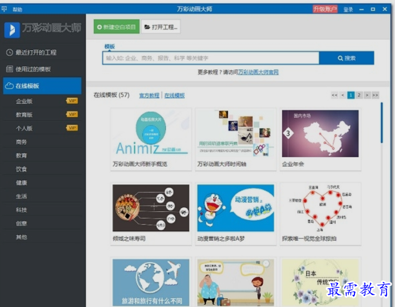Screen dimensions: 395x307
Task: Select page 2 in pagination
Action: (x=359, y=95)
